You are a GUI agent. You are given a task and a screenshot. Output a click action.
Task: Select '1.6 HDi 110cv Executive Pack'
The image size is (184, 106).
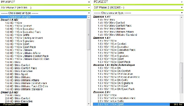(x=23, y=32)
